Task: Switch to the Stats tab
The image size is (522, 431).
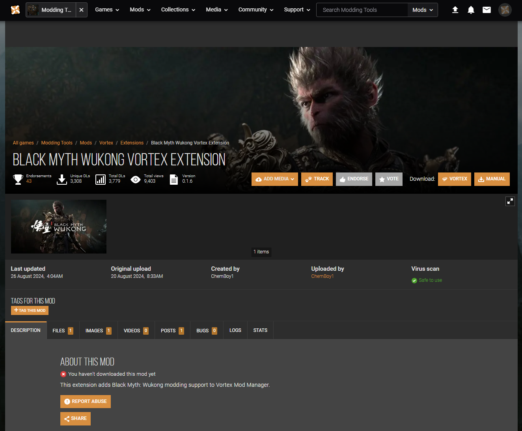Action: point(260,330)
